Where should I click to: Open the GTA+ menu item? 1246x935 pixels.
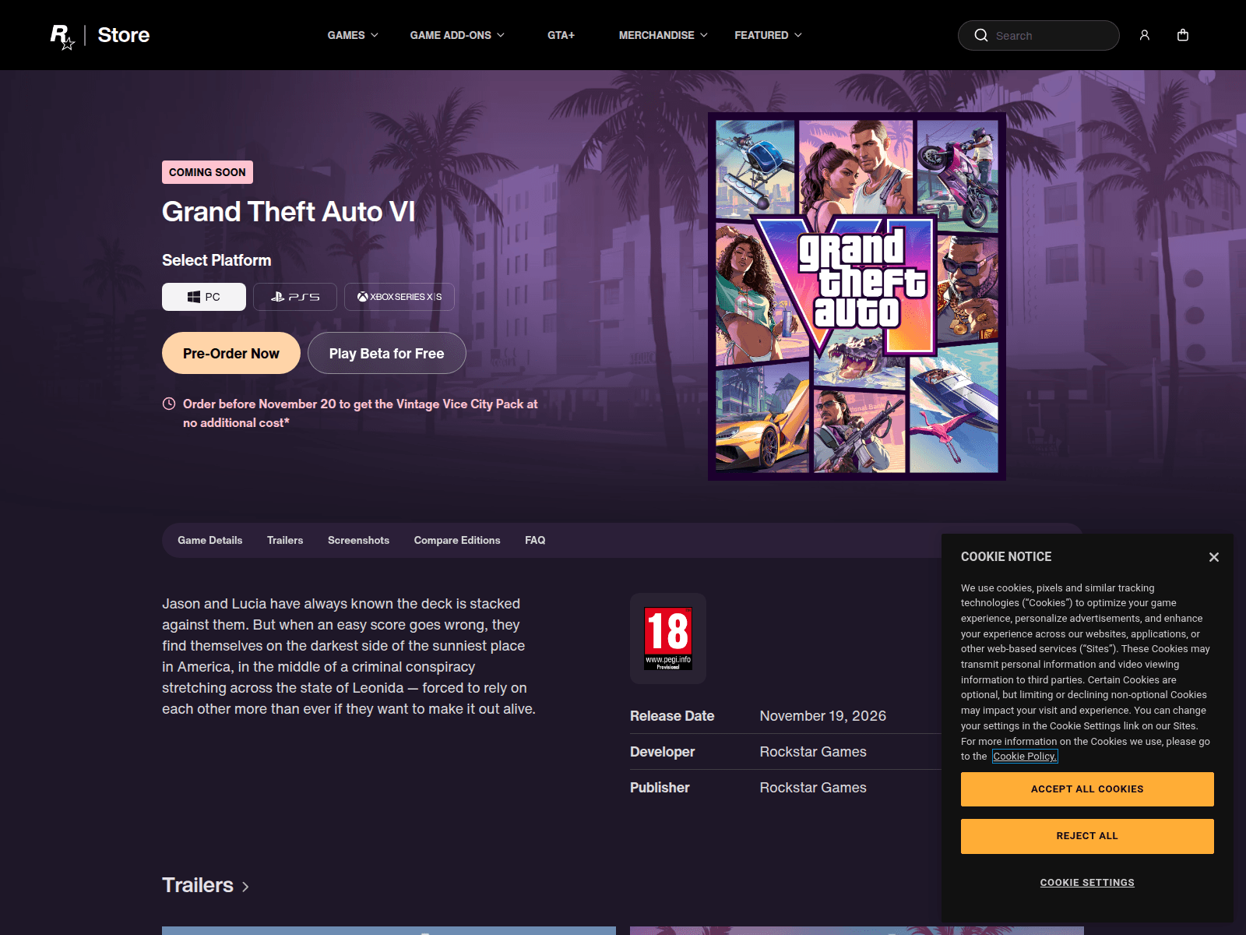pos(561,35)
